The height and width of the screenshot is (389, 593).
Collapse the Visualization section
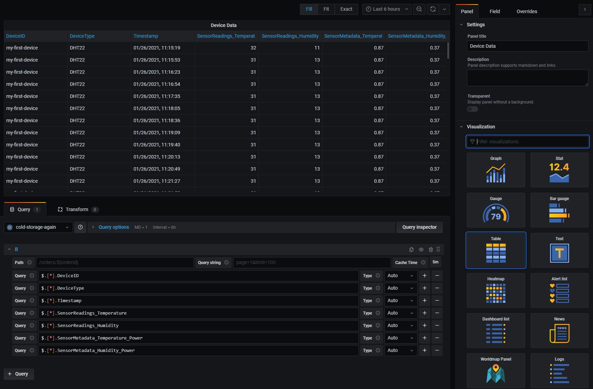point(461,127)
